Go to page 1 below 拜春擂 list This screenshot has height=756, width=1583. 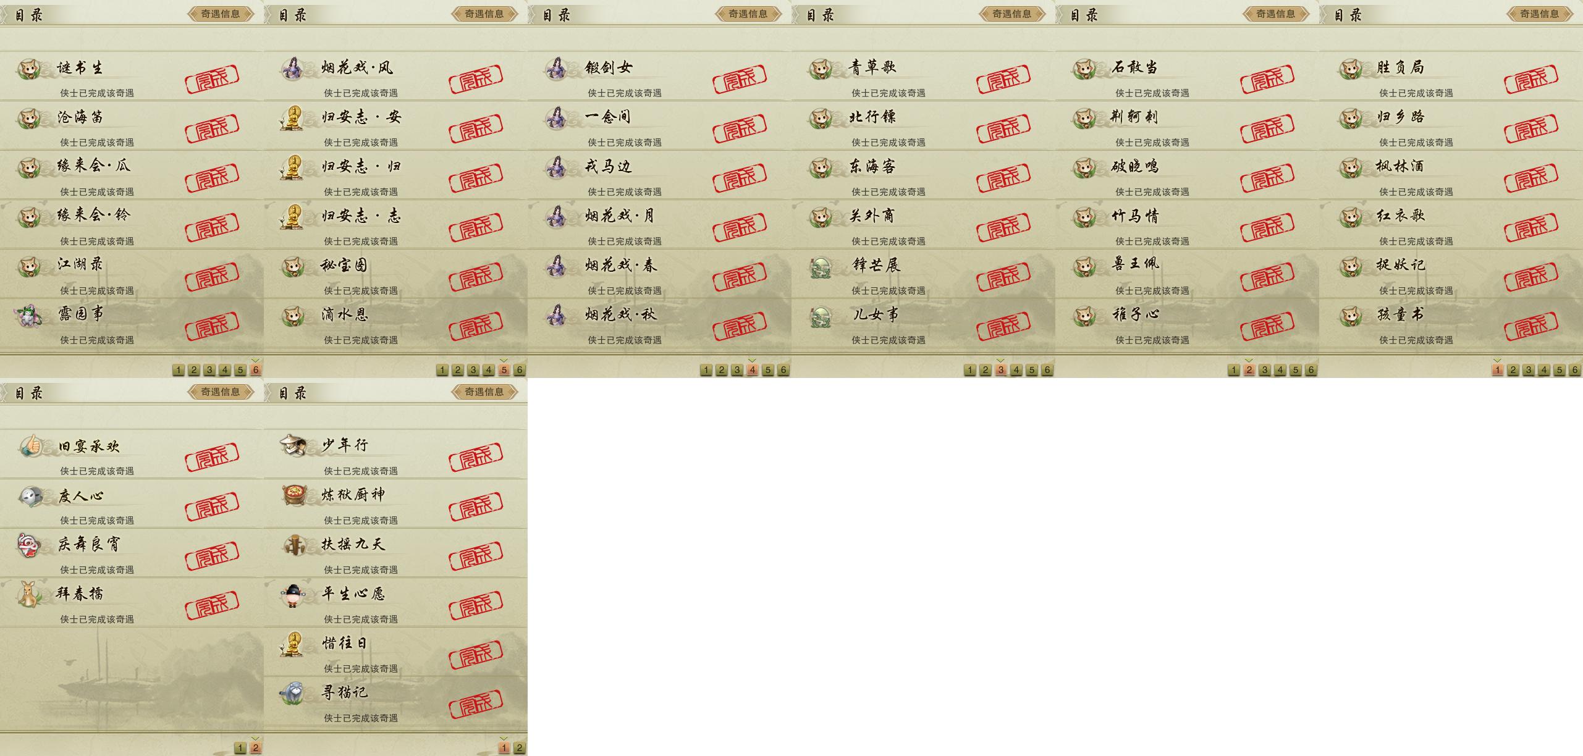240,748
